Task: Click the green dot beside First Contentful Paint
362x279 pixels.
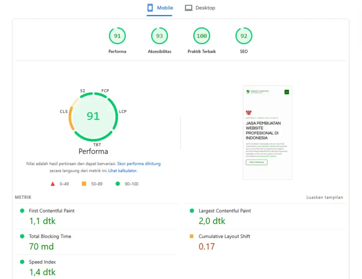Action: pos(23,211)
